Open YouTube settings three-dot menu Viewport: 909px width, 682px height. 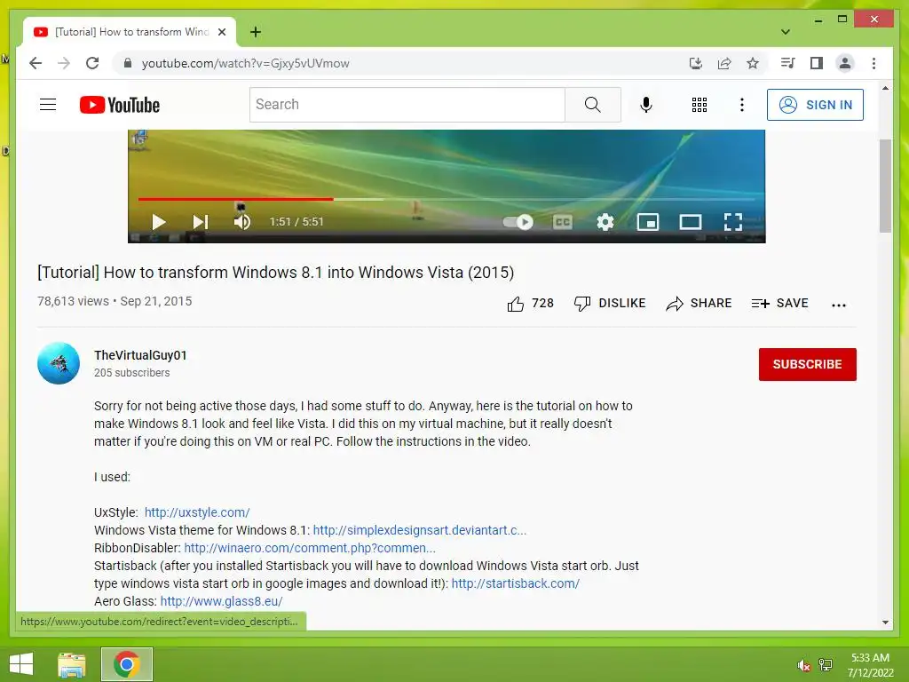tap(741, 105)
